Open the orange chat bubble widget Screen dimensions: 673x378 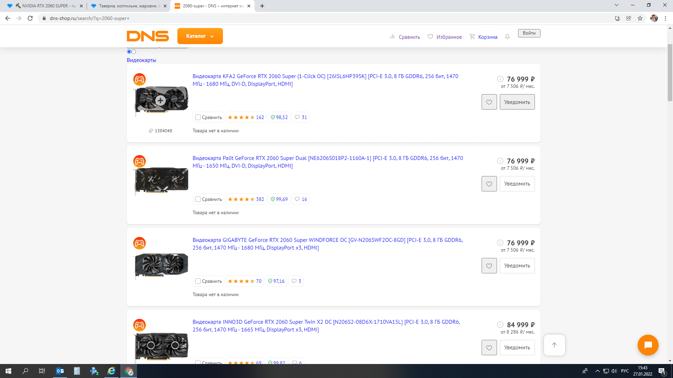648,345
